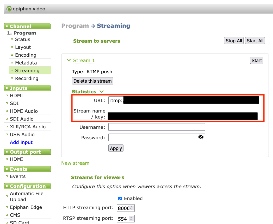Focus the RTSP streaming port field

coord(126,219)
